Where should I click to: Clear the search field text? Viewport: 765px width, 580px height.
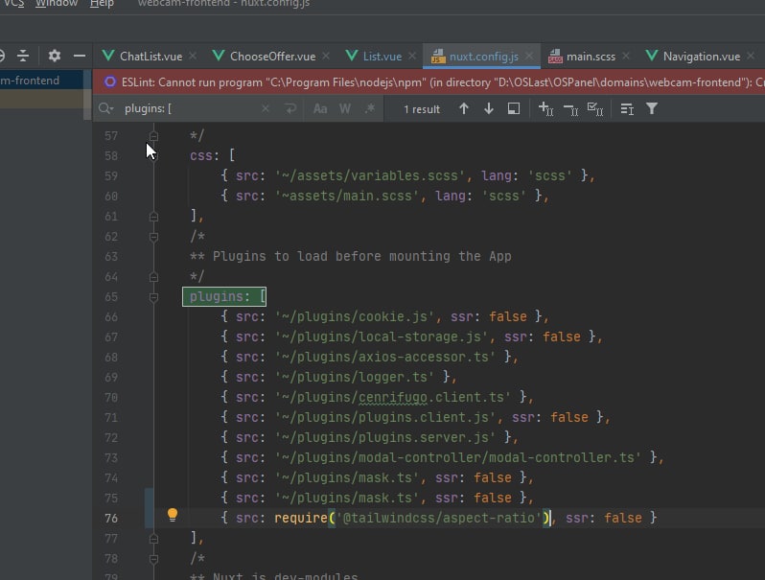(x=266, y=108)
